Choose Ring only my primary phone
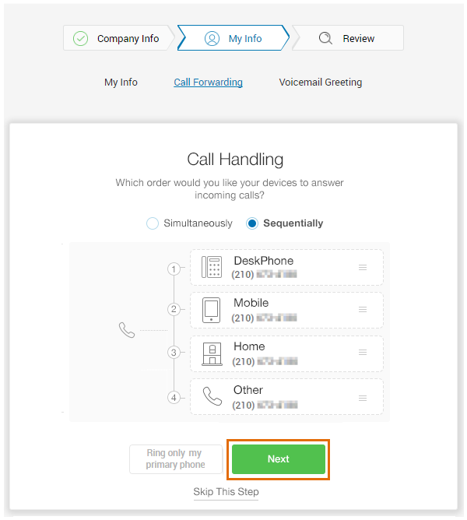This screenshot has width=467, height=520. 176,459
